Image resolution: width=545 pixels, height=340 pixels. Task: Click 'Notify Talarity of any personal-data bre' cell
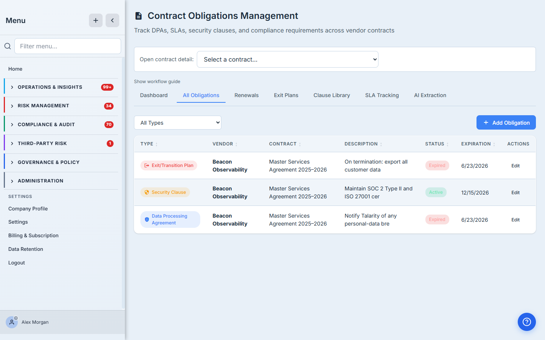click(x=371, y=219)
